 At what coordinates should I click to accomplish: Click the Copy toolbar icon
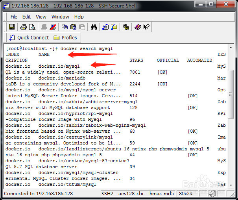coord(65,27)
